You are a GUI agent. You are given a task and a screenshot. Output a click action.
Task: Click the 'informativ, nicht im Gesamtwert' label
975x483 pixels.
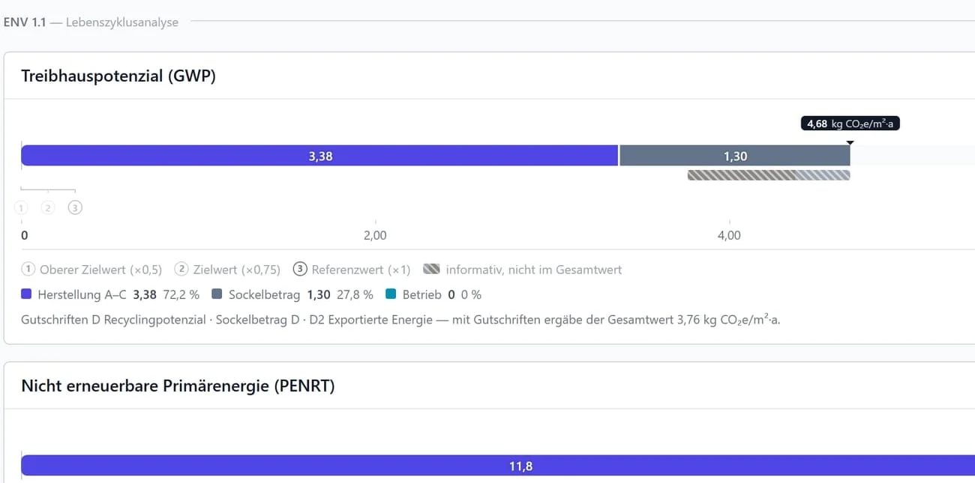[x=534, y=270]
